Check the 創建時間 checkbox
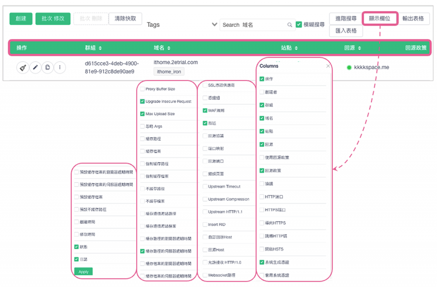Image resolution: width=437 pixels, height=287 pixels. click(76, 222)
